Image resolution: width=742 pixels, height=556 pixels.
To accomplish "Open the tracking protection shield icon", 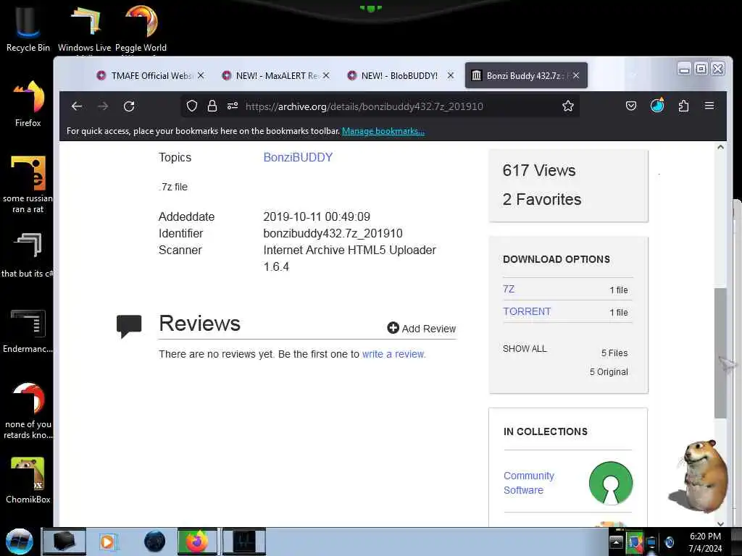I will point(191,106).
